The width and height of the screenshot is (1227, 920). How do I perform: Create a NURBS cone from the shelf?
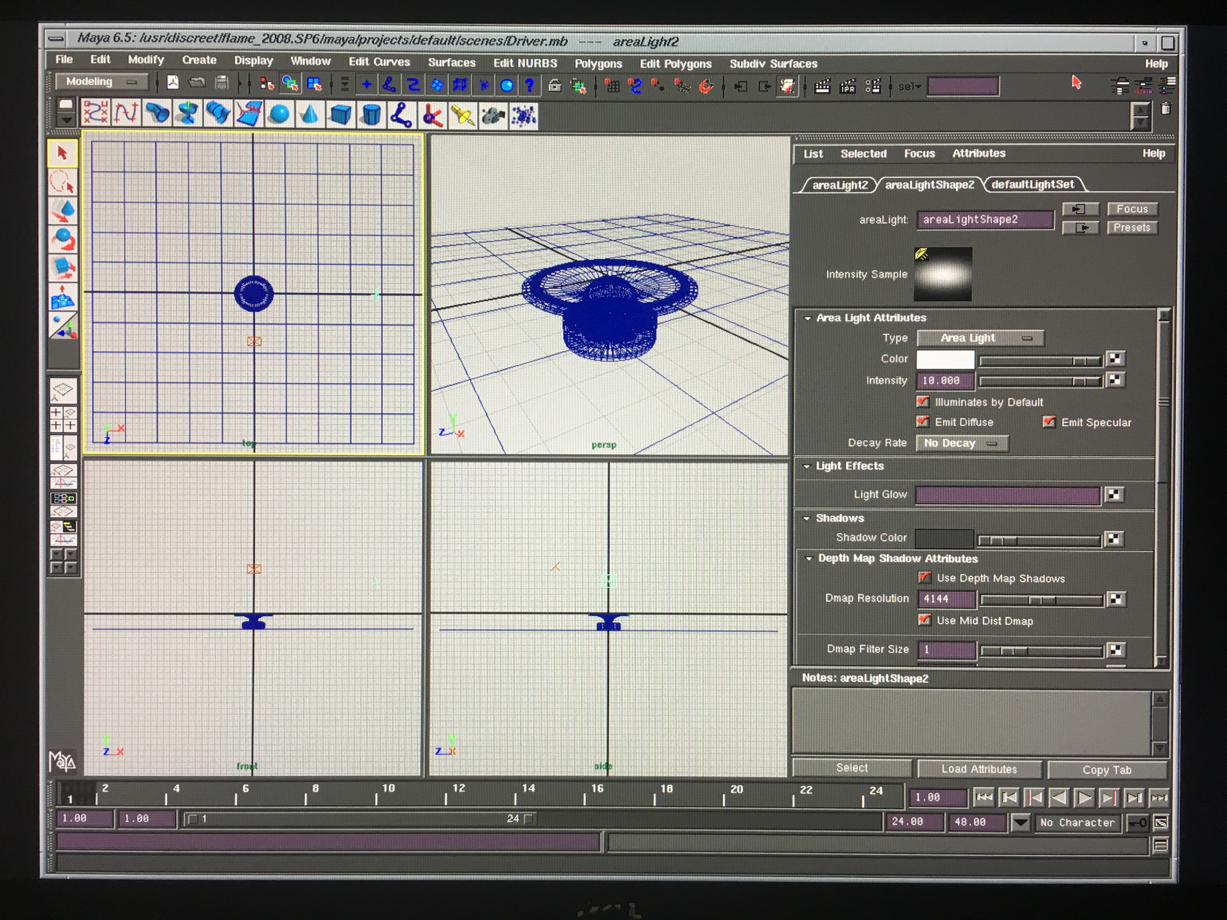pyautogui.click(x=309, y=114)
